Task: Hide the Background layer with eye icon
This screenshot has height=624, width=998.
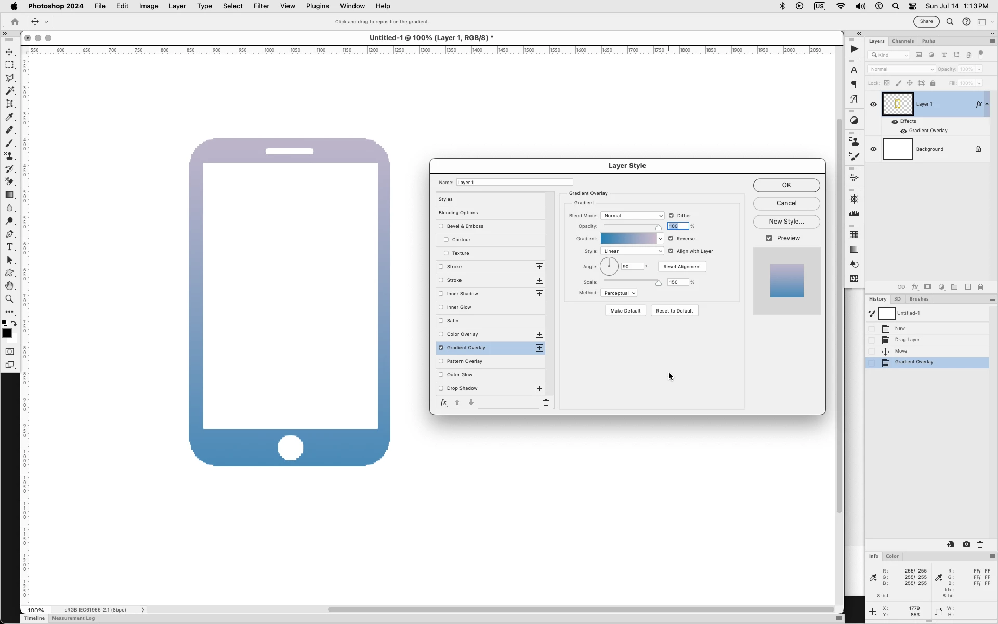Action: pyautogui.click(x=873, y=149)
